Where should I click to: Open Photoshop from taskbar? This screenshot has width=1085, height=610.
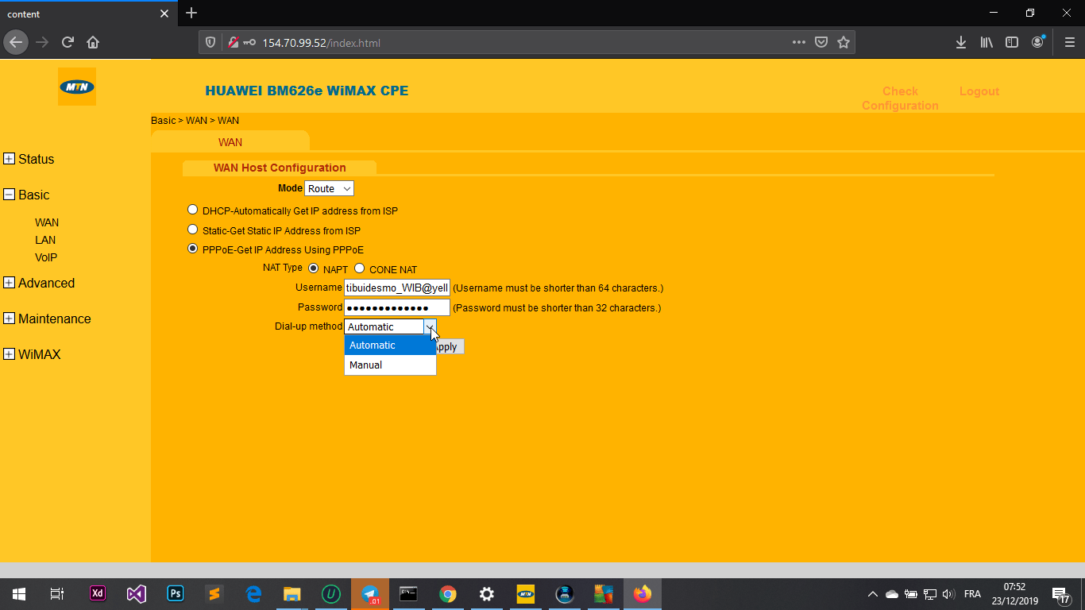pyautogui.click(x=176, y=593)
